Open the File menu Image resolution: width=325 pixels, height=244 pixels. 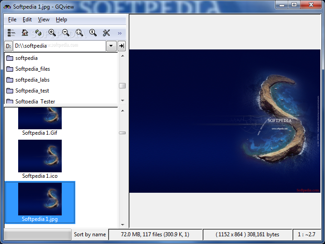tap(12, 20)
